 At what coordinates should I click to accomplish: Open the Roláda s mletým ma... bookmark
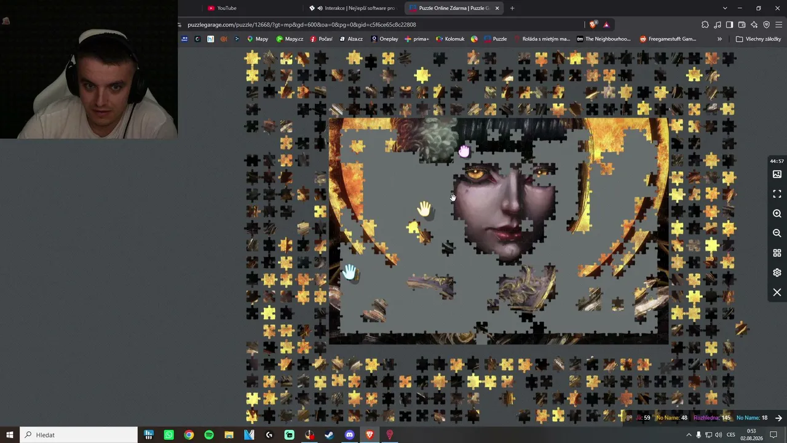[542, 39]
